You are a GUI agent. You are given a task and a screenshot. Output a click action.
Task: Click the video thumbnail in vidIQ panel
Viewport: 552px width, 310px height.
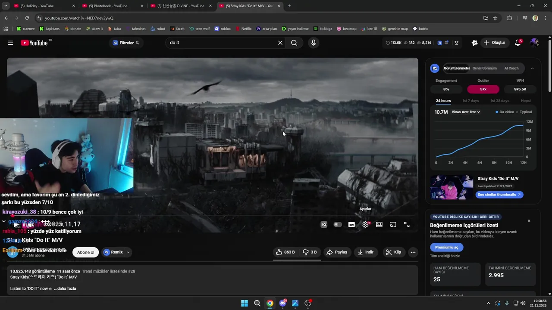pos(452,187)
